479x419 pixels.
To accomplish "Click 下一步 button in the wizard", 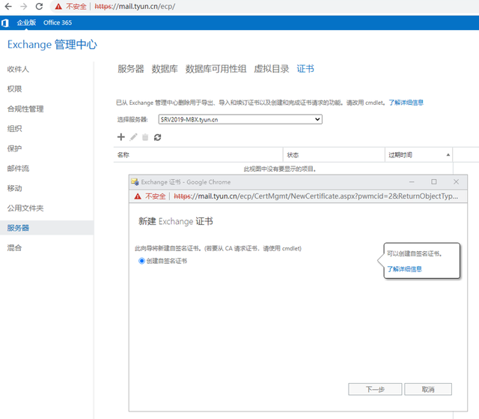I will [x=375, y=389].
